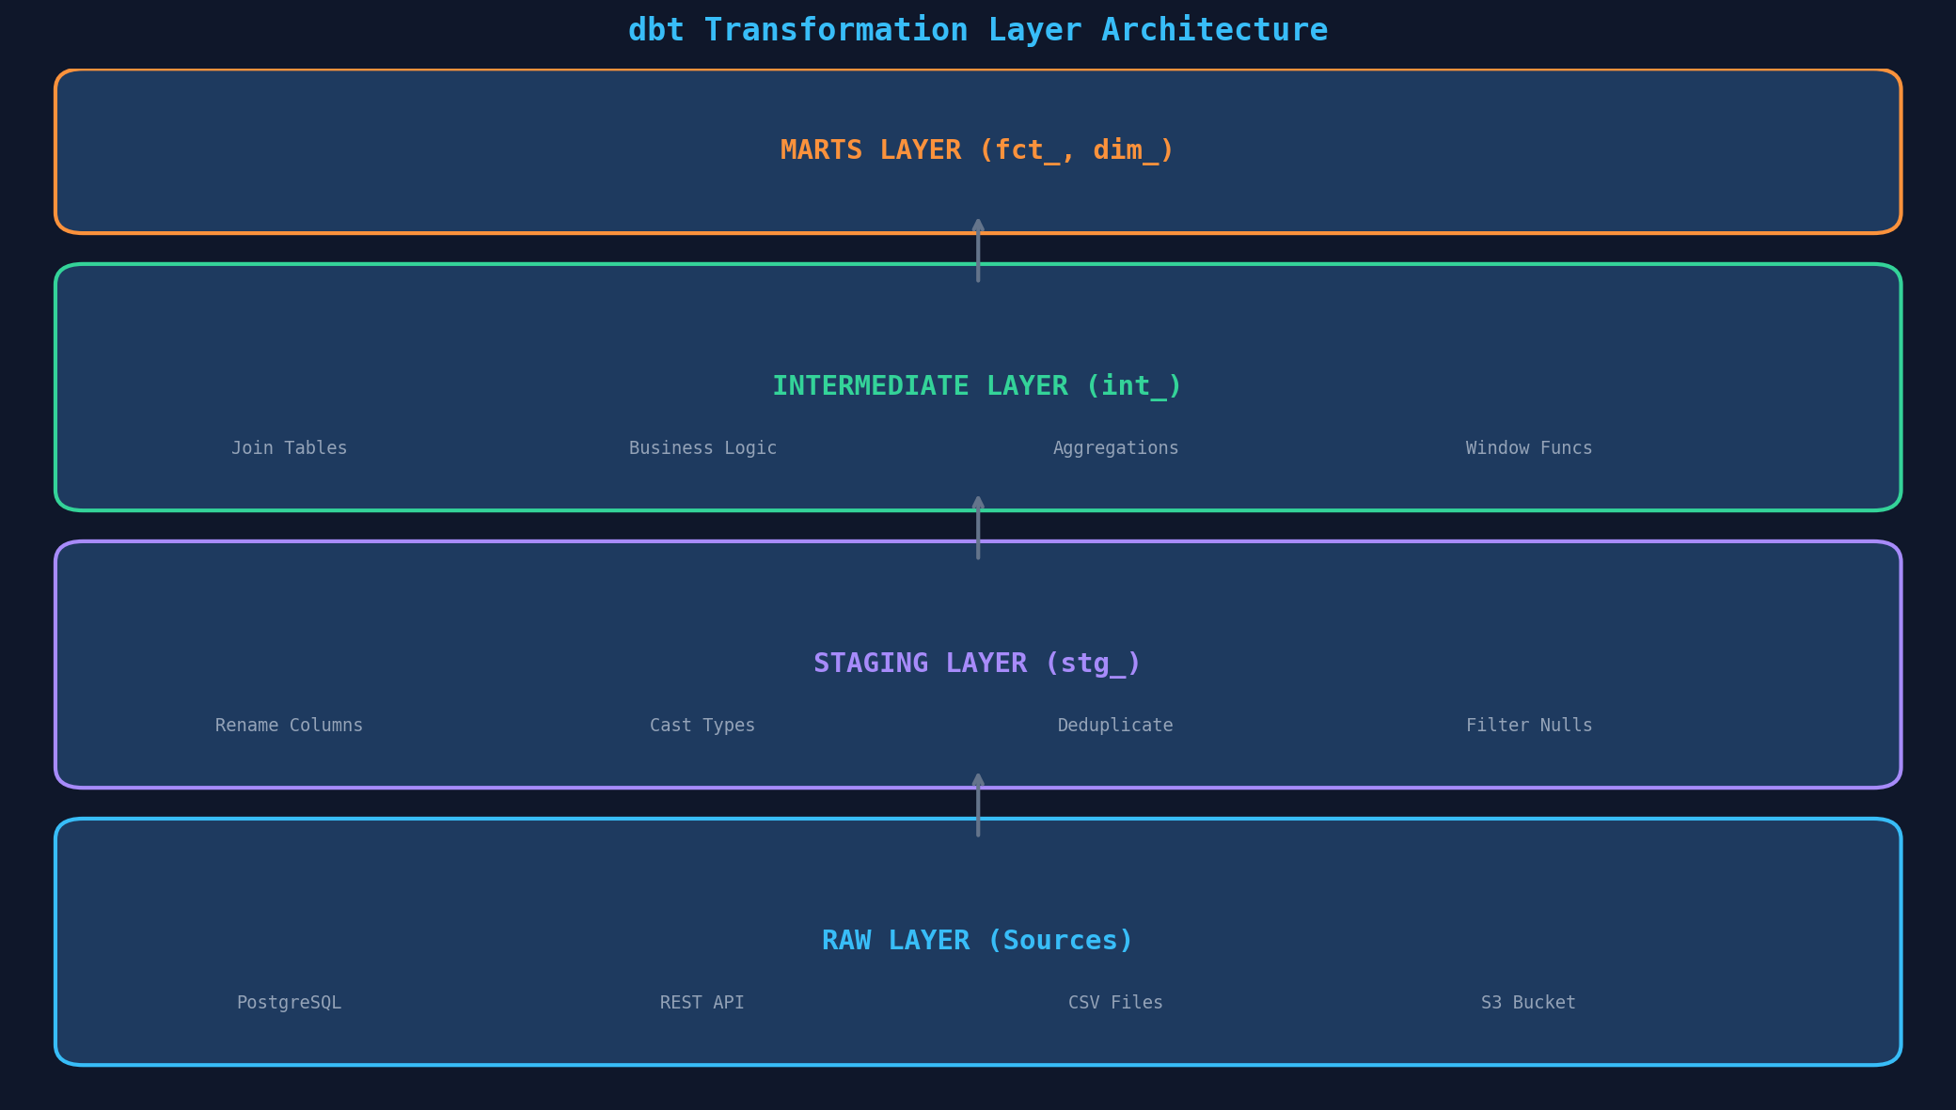Image resolution: width=1956 pixels, height=1110 pixels.
Task: Select the Deduplicate label
Action: click(x=1115, y=725)
